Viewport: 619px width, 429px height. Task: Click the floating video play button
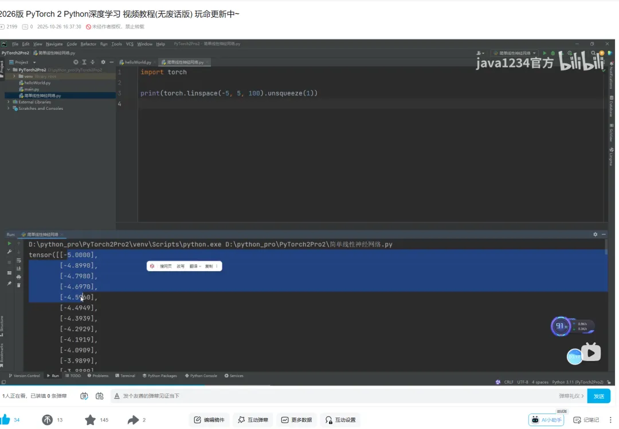[x=591, y=353]
